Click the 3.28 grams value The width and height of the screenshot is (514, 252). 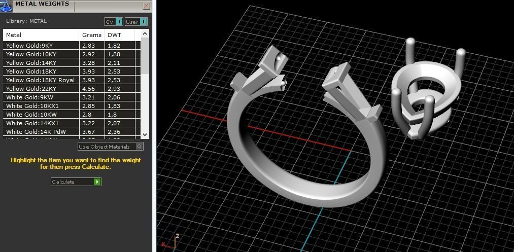coord(88,62)
